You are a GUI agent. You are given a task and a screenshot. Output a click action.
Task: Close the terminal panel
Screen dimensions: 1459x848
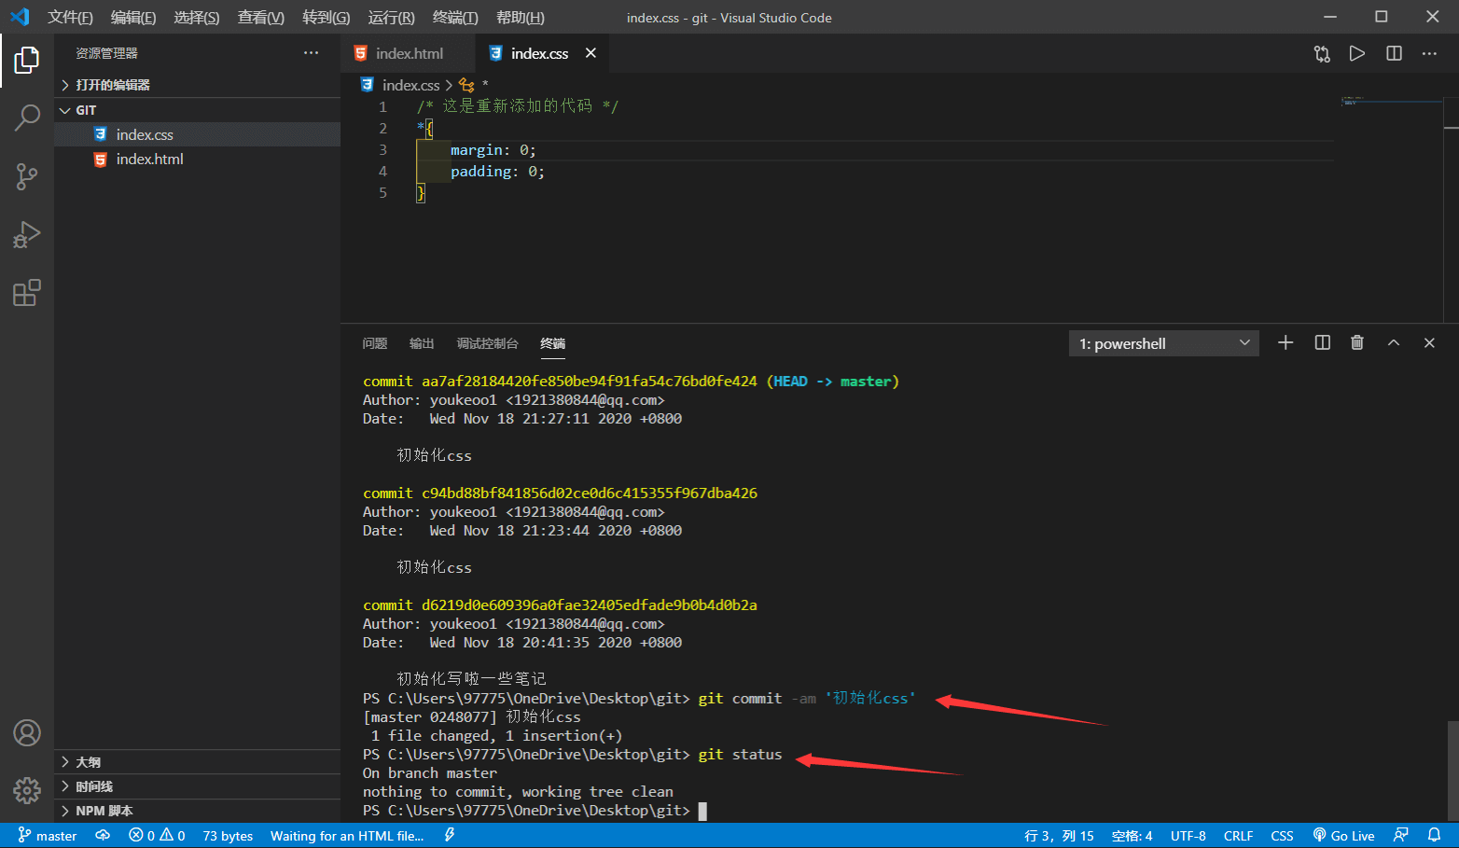[1429, 342]
